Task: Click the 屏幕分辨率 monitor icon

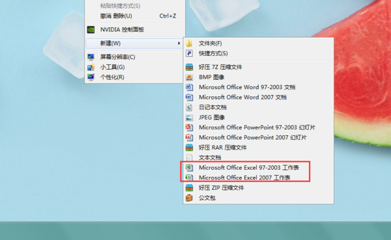Action: tap(91, 57)
